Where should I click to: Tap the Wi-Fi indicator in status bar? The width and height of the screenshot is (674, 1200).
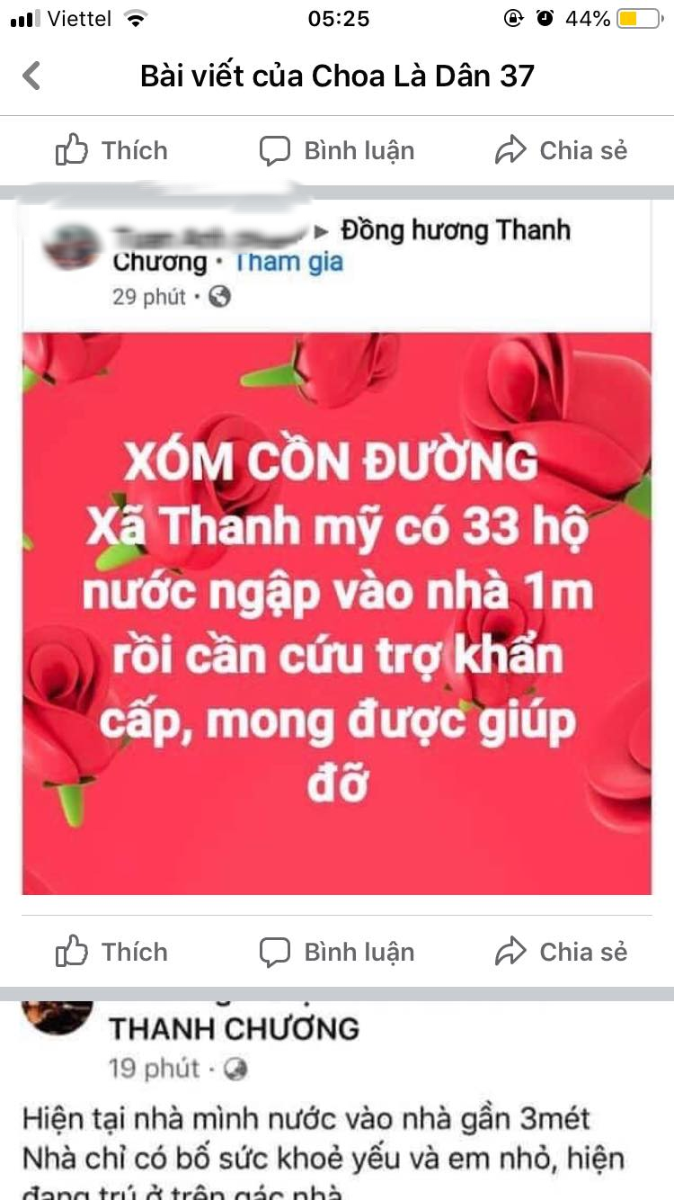136,18
